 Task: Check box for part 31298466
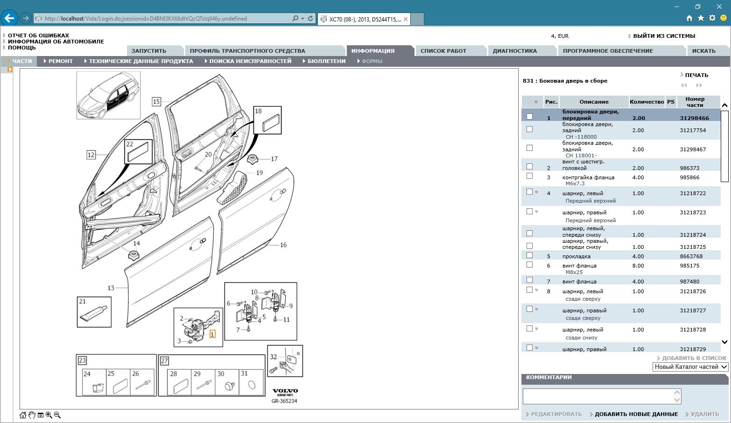529,116
